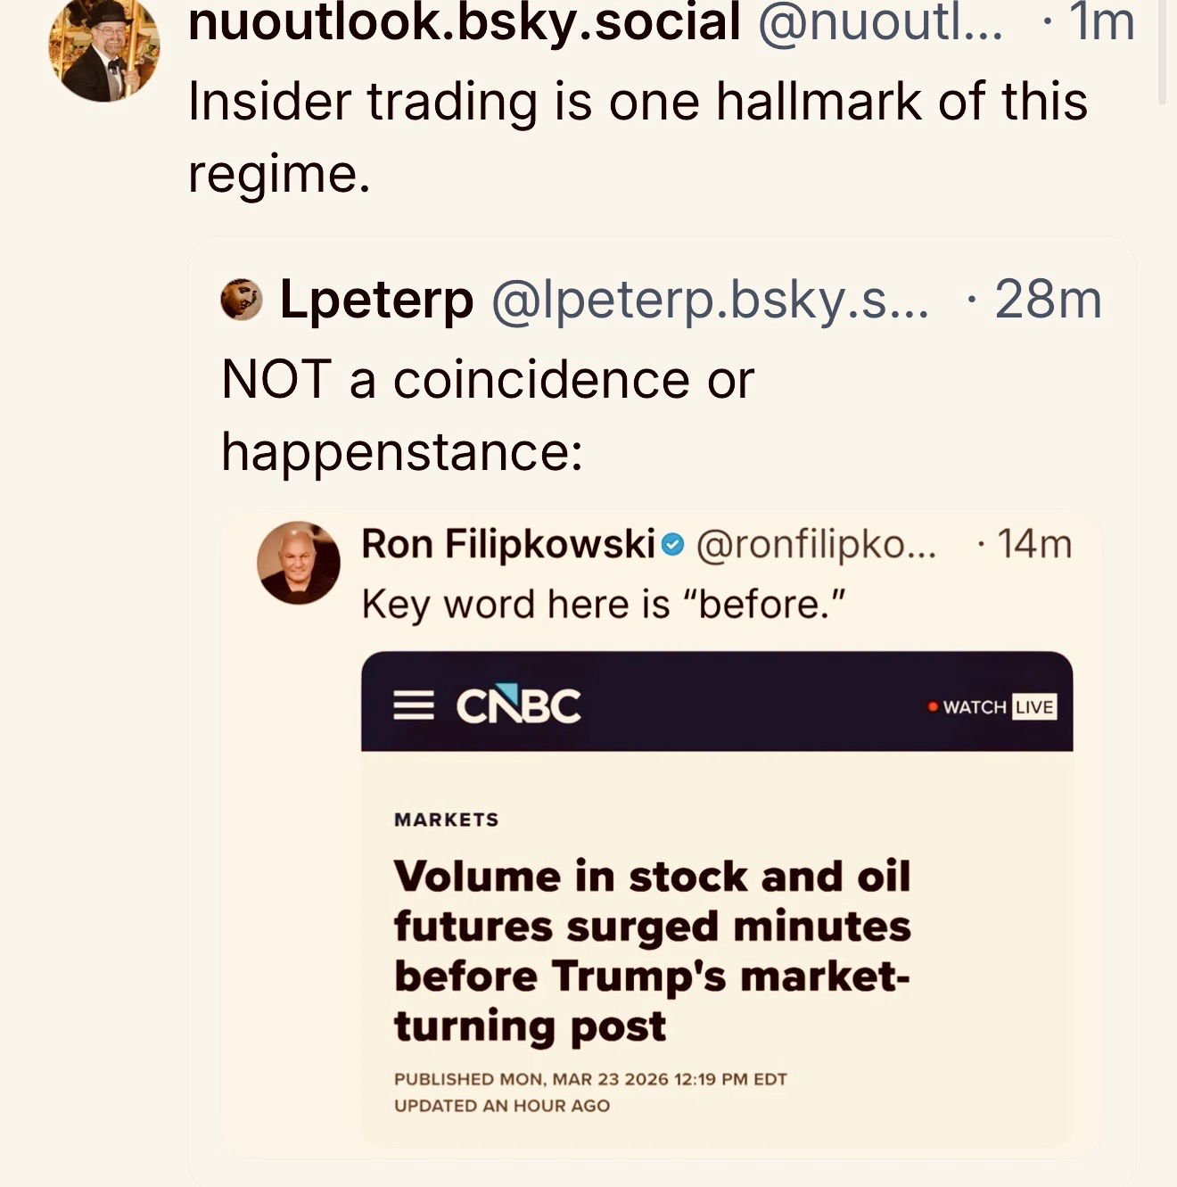Open the 28m quoted post timestamp
The width and height of the screenshot is (1177, 1187).
pos(1049,299)
